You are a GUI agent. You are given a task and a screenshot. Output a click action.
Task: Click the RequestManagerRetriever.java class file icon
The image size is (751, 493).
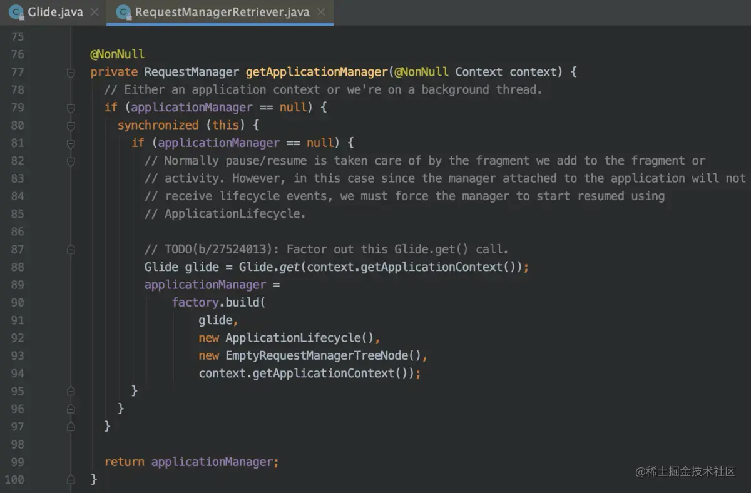[x=124, y=12]
